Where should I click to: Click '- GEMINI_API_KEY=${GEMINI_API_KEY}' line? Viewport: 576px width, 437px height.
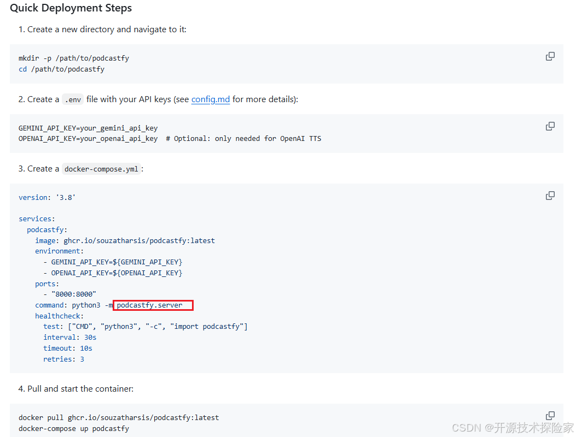[113, 262]
